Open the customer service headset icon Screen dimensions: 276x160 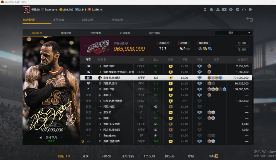[244, 9]
